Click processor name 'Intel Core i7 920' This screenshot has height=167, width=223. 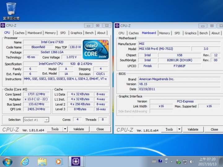(x=52, y=42)
